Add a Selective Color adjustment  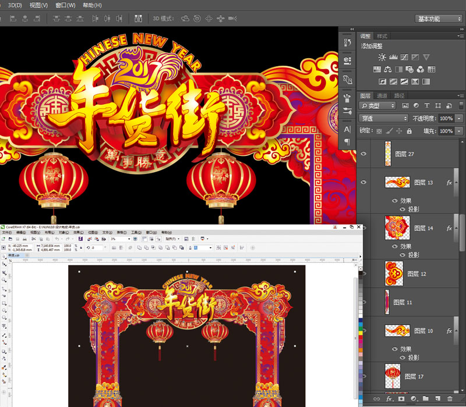tap(415, 81)
